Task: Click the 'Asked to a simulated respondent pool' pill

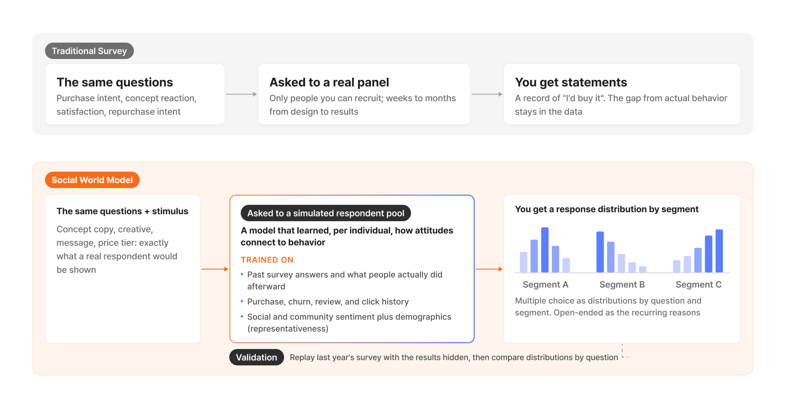Action: click(x=326, y=213)
